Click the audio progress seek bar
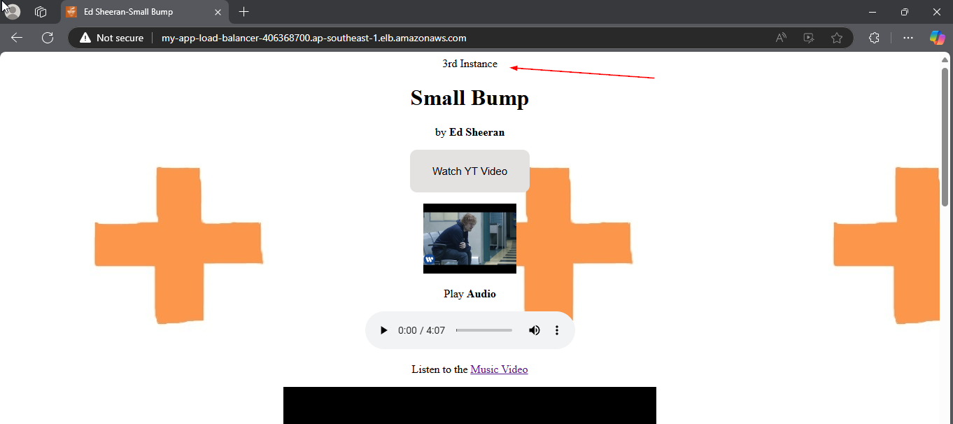The height and width of the screenshot is (424, 953). tap(483, 330)
